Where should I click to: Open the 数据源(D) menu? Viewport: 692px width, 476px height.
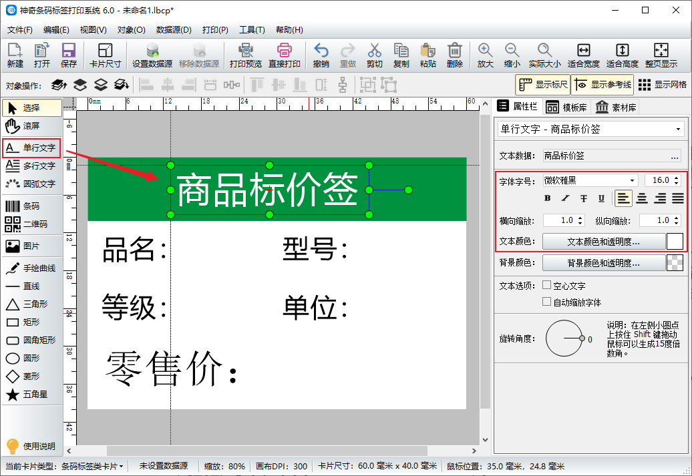click(x=174, y=30)
